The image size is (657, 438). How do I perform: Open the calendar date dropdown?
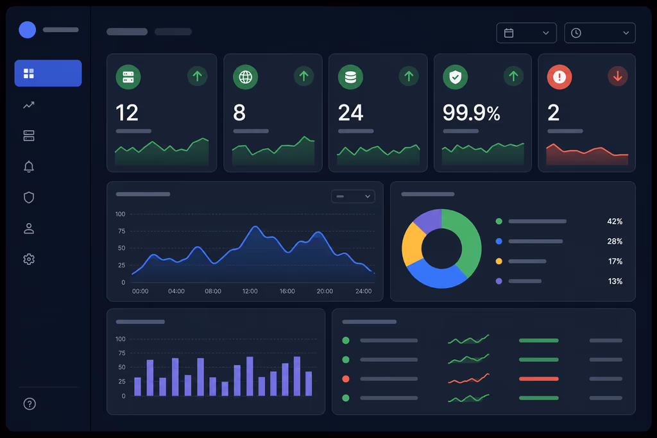click(x=527, y=33)
